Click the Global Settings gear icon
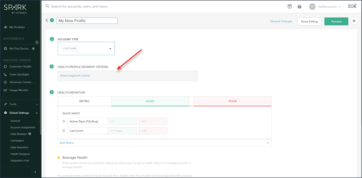Image resolution: width=362 pixels, height=178 pixels. (5, 113)
